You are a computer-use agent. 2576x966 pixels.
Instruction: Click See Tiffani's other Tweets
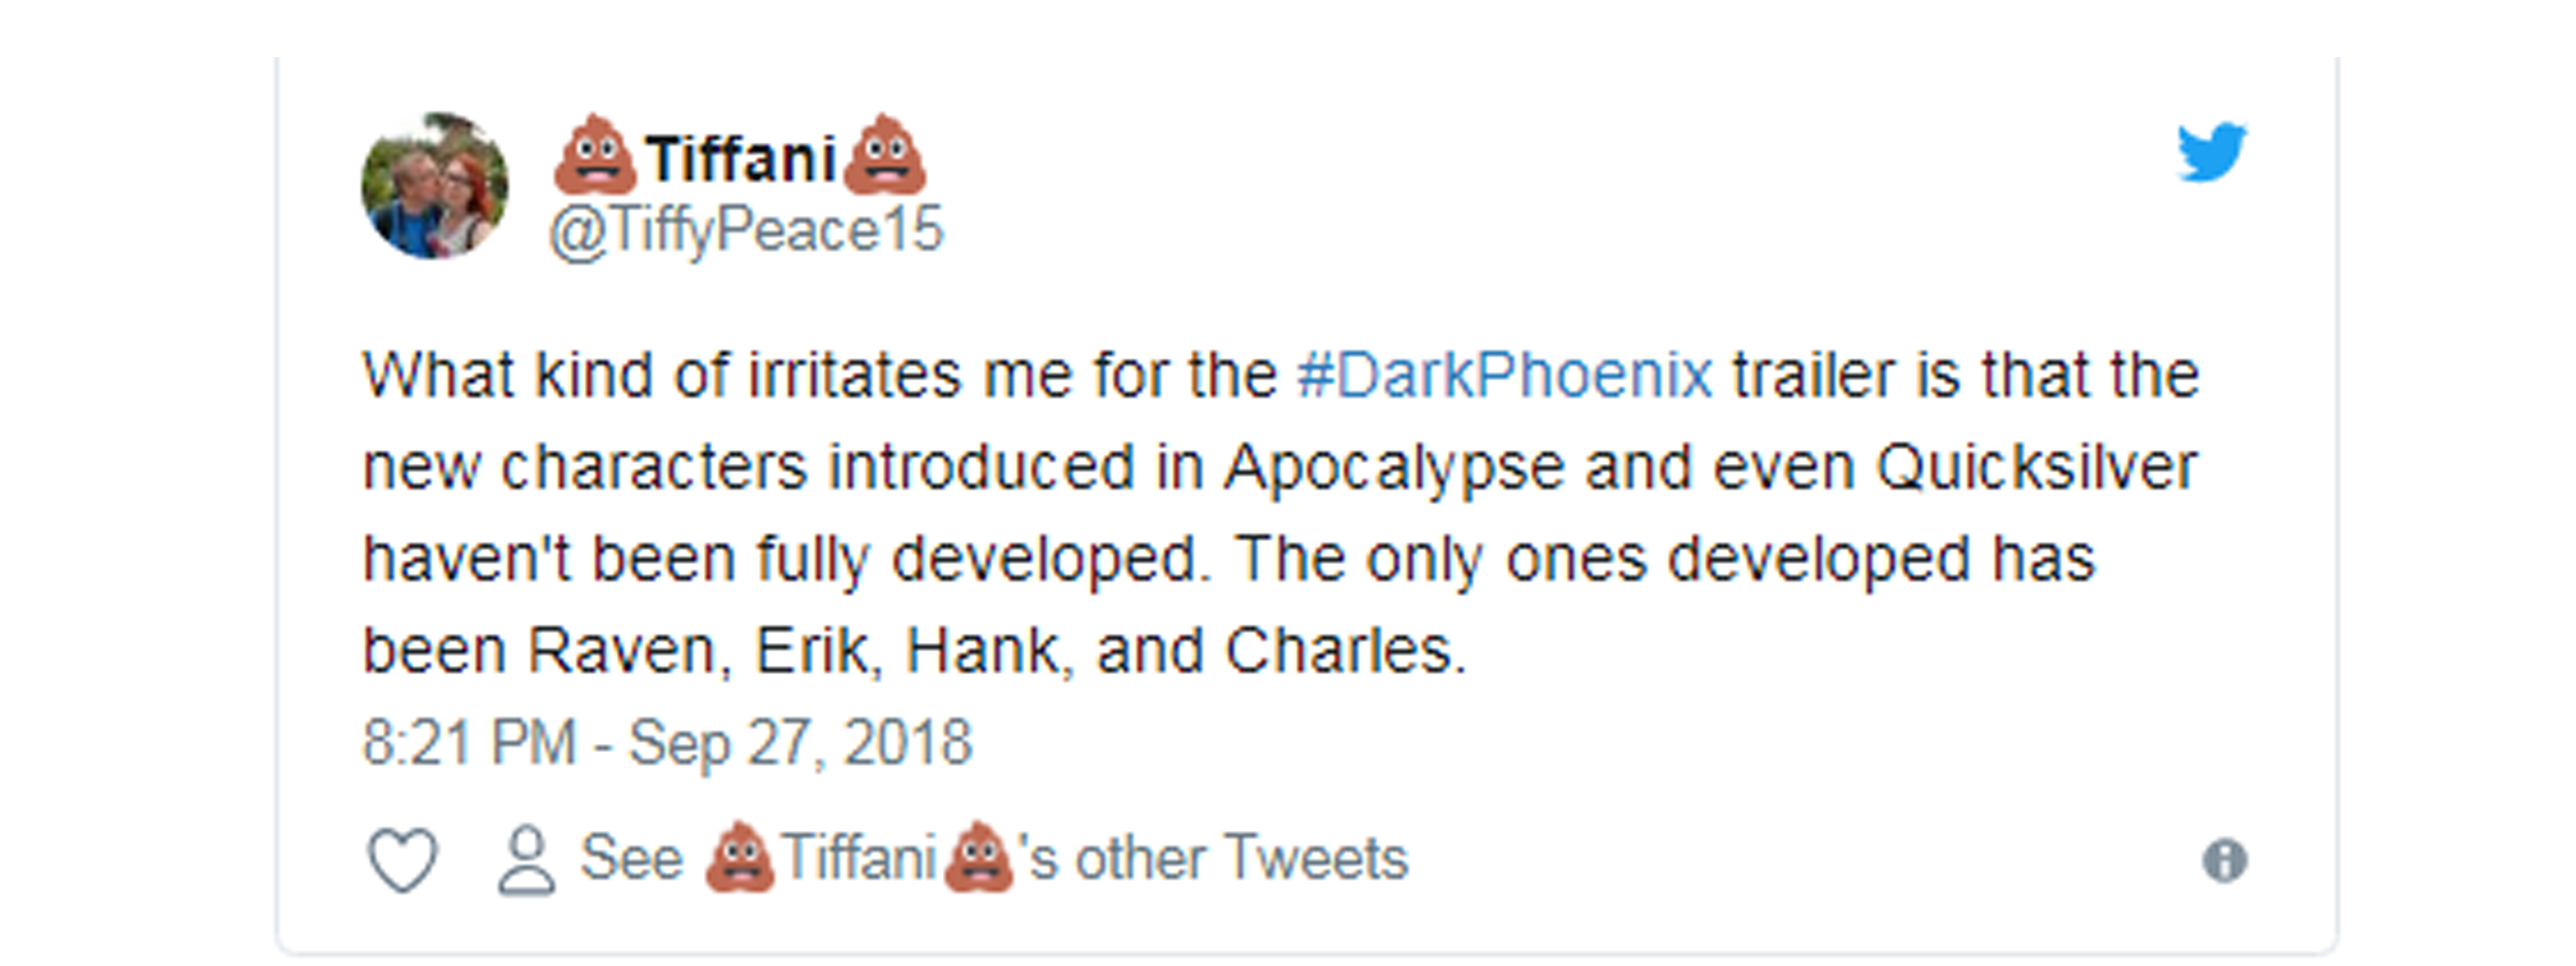click(993, 858)
